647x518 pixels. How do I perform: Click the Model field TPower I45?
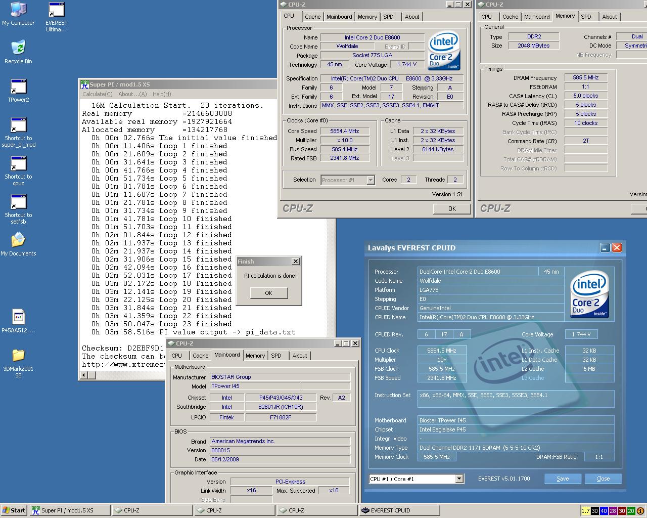[255, 386]
